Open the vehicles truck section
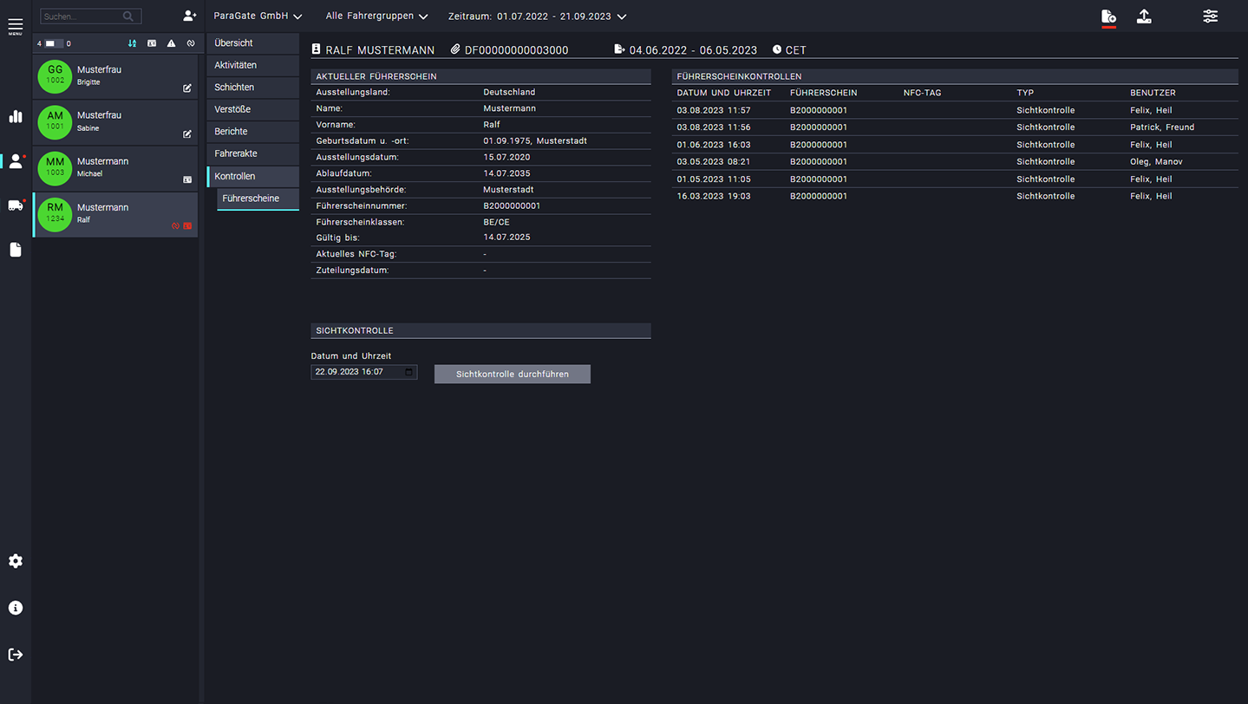Image resolution: width=1248 pixels, height=704 pixels. (x=16, y=205)
